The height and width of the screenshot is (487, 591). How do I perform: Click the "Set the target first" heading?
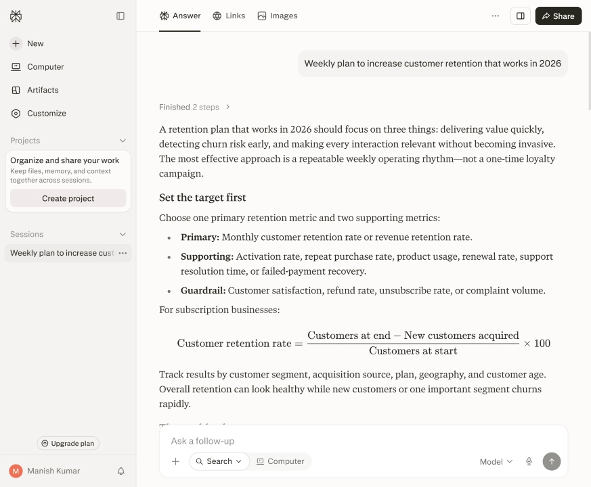202,198
